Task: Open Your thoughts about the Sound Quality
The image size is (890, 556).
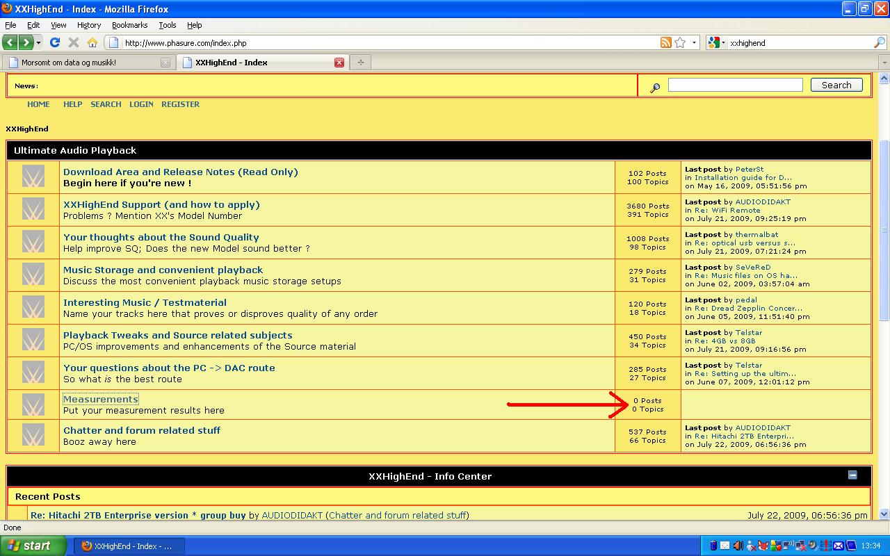Action: point(161,237)
